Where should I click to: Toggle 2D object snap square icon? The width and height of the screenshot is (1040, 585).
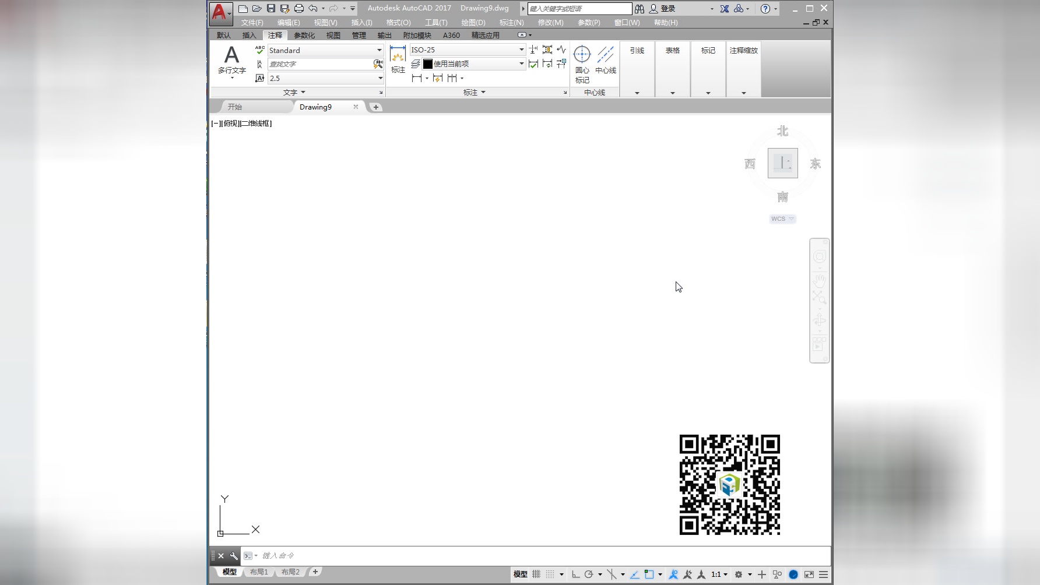[x=649, y=575]
